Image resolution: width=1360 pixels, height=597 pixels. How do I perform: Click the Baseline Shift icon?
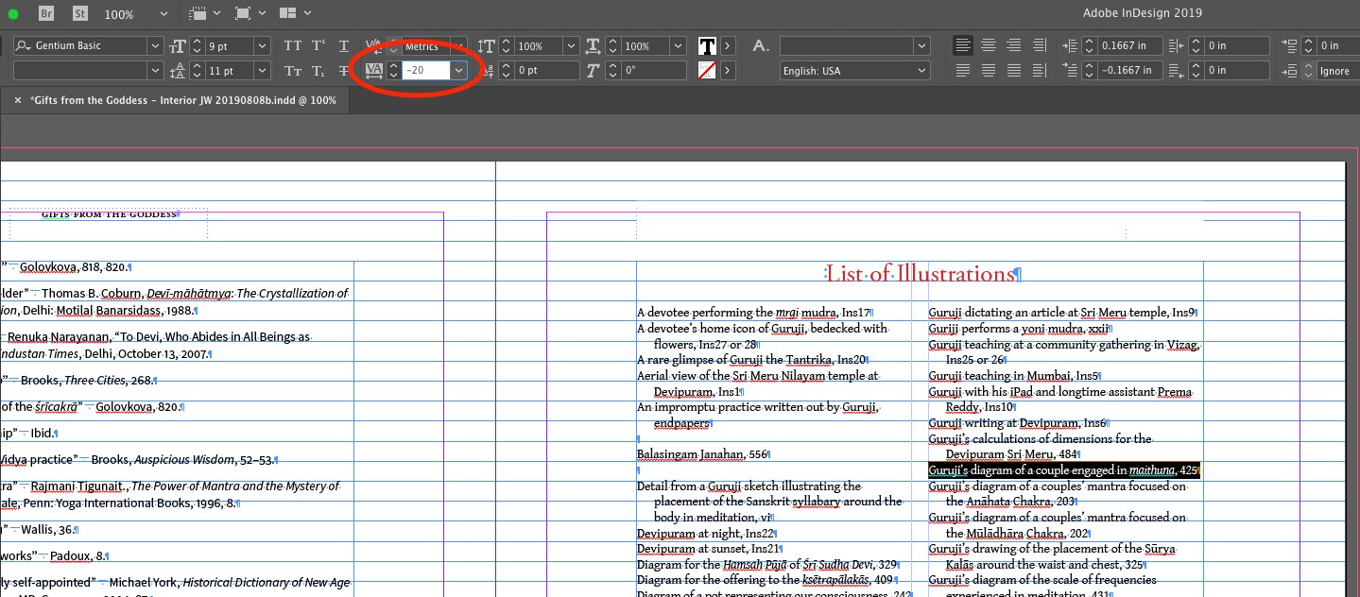click(486, 71)
